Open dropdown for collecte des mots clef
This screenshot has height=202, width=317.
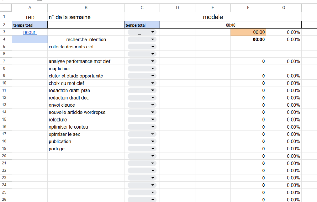click(x=142, y=47)
